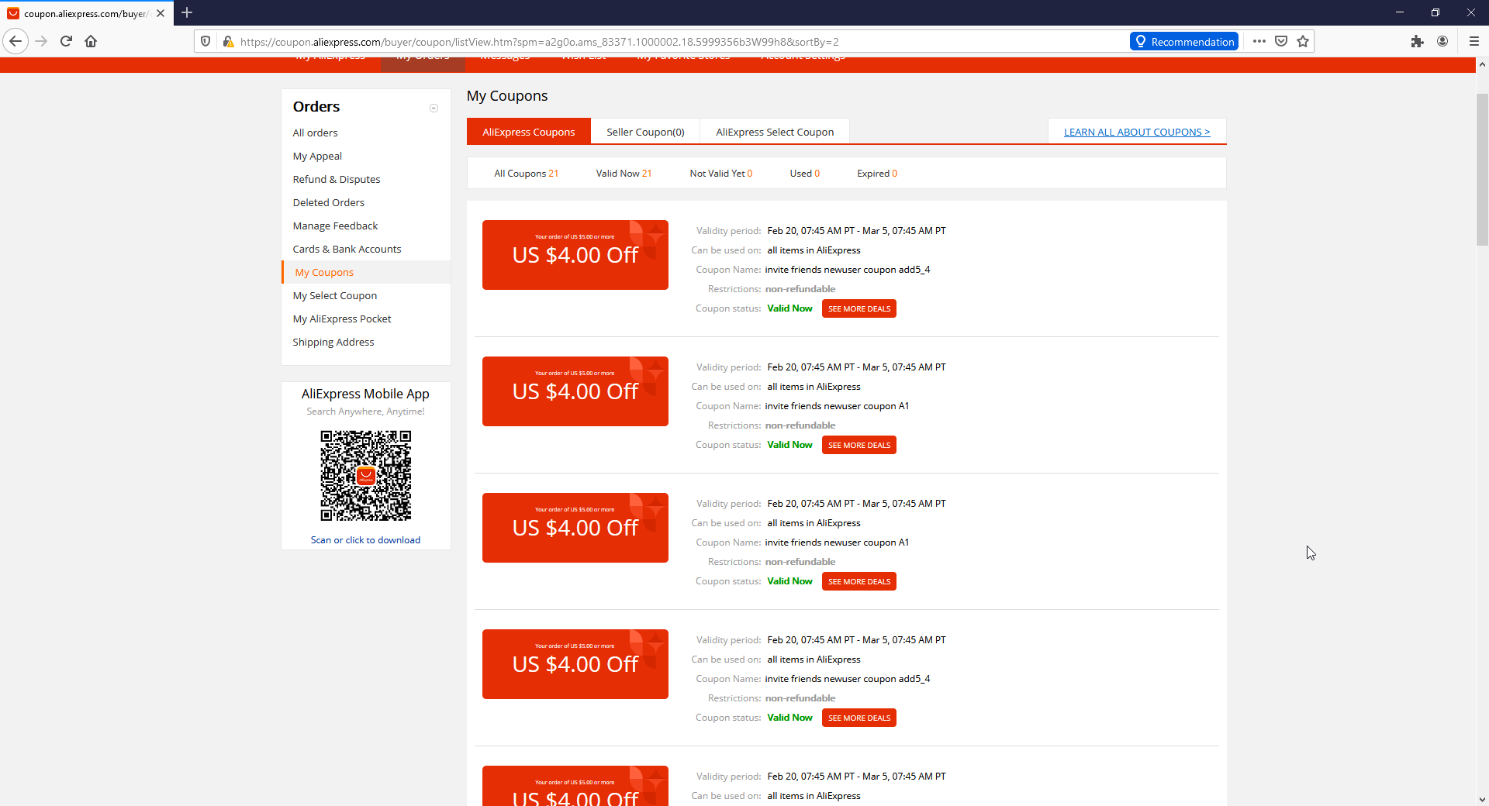The height and width of the screenshot is (806, 1489).
Task: Open My Appeal in sidebar
Action: click(317, 156)
